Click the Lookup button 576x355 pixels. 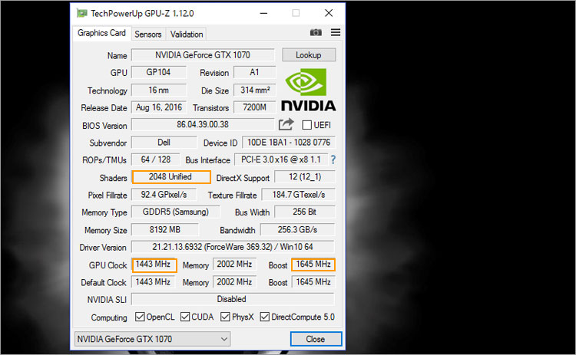(309, 55)
